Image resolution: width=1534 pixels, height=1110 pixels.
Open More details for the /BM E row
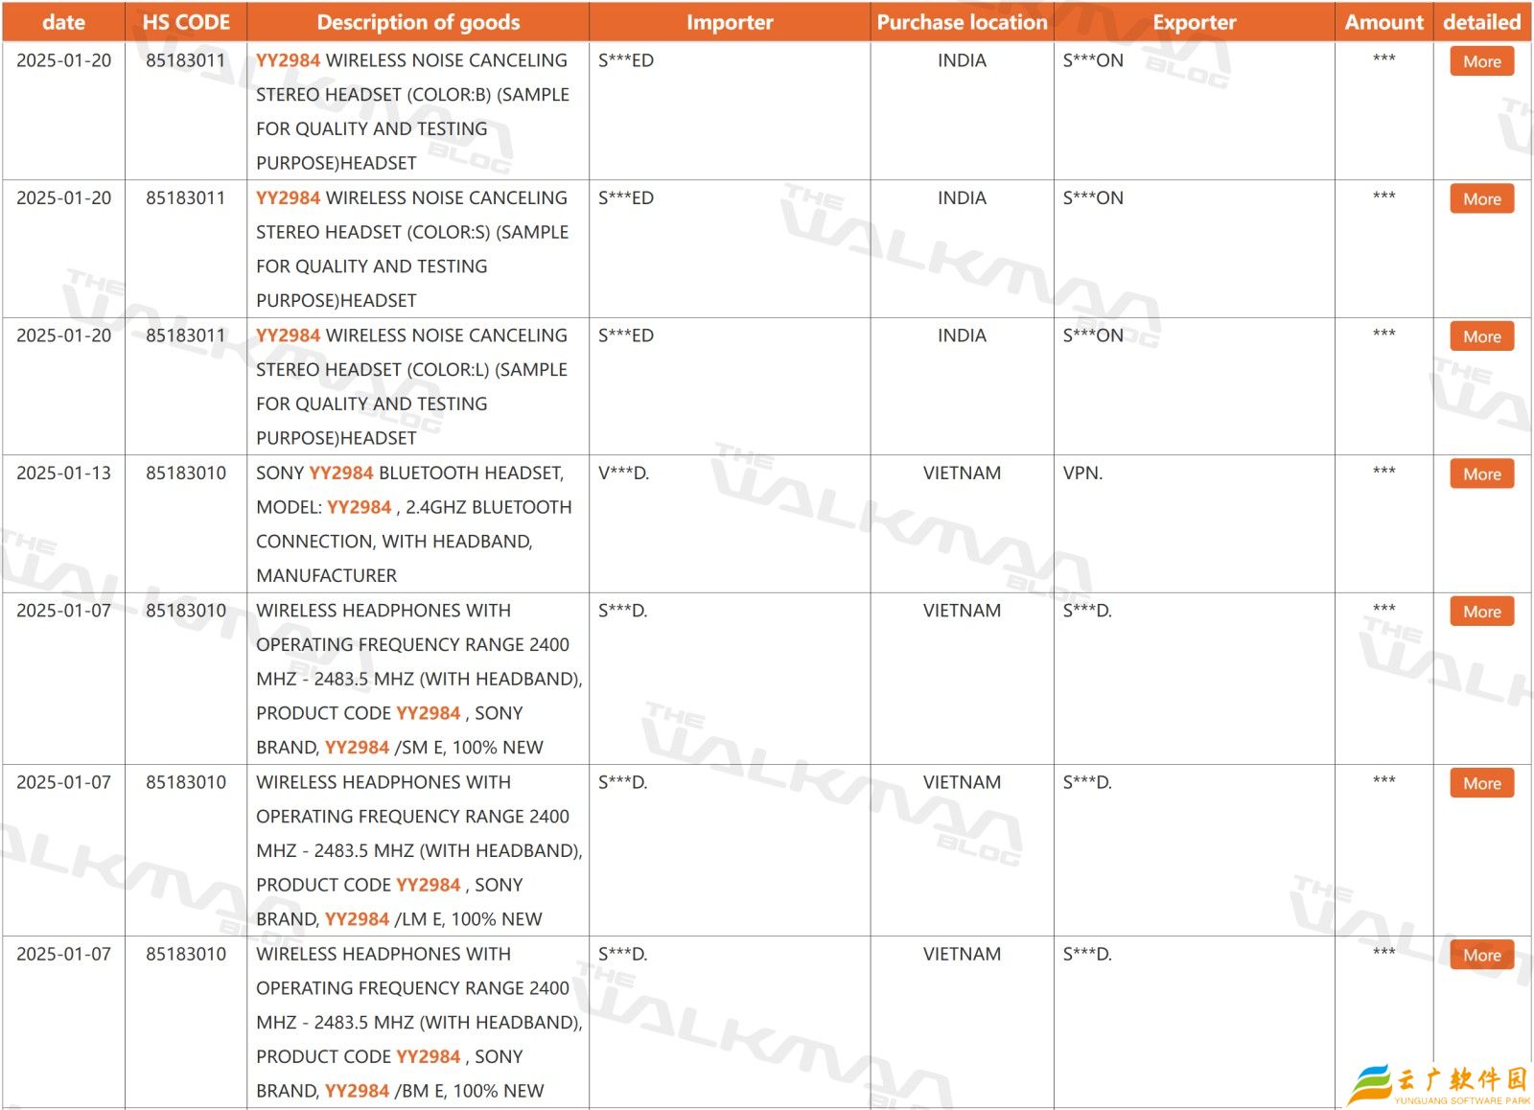tap(1481, 955)
